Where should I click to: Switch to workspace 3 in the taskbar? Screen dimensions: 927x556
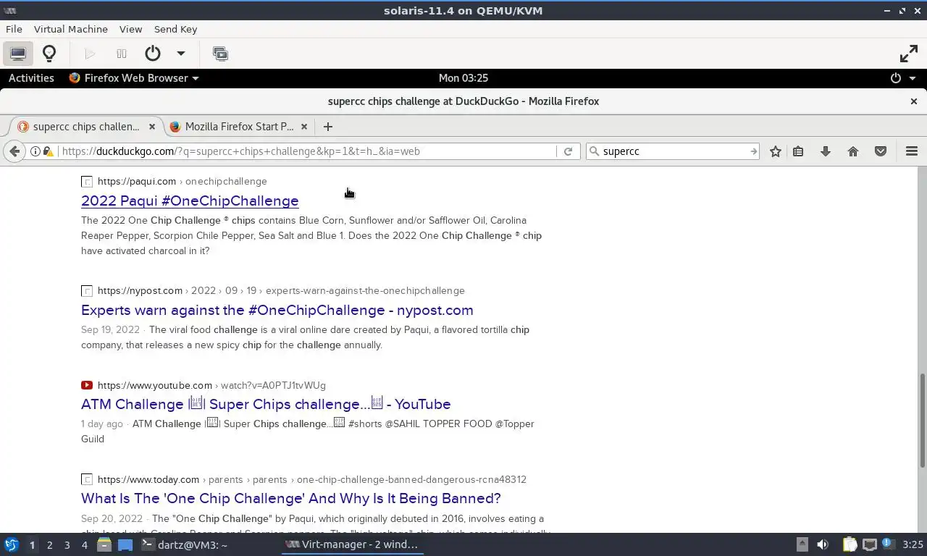pyautogui.click(x=67, y=545)
